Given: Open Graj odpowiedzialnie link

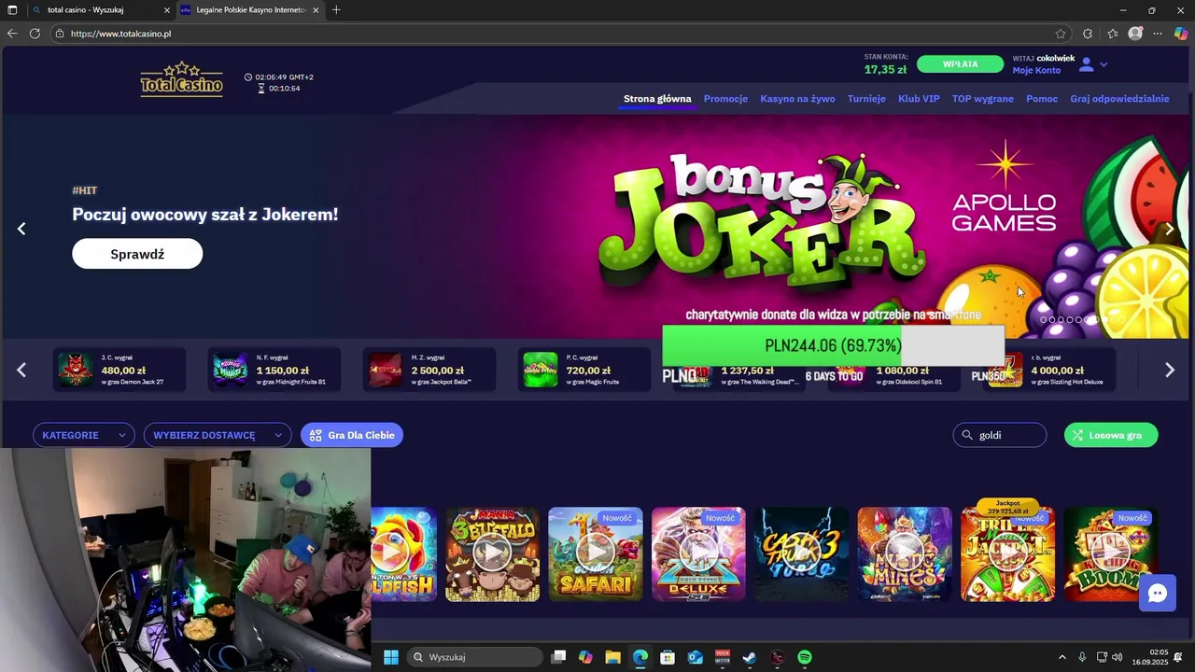Looking at the screenshot, I should click(1119, 99).
